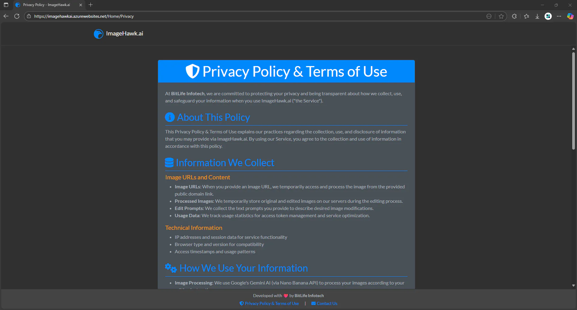Open the Settings and more ellipsis menu
The height and width of the screenshot is (310, 577).
click(559, 16)
